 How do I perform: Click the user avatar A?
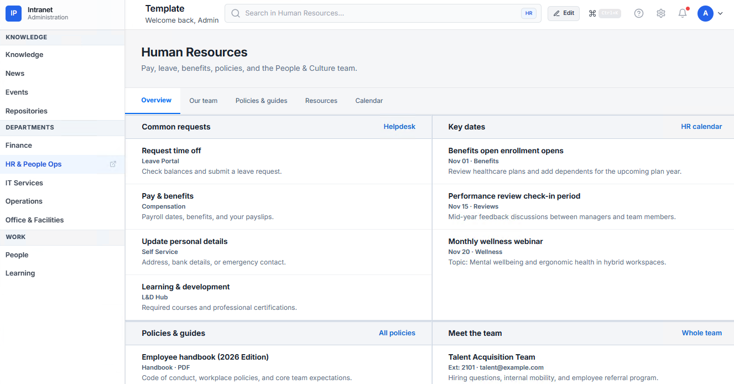point(705,13)
